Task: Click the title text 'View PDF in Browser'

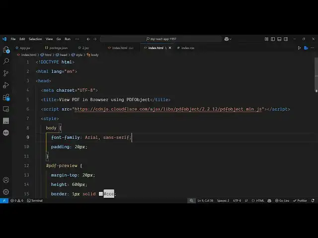Action: (x=84, y=100)
